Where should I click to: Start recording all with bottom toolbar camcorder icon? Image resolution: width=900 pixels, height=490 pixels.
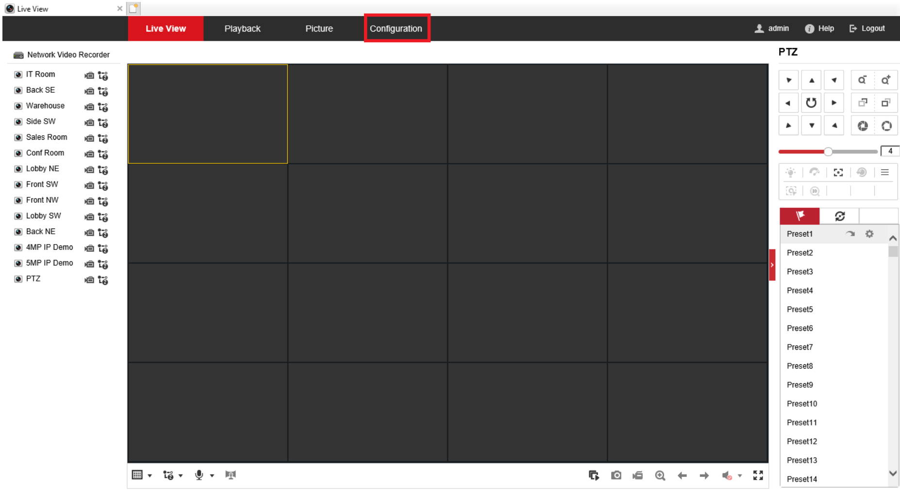click(x=638, y=475)
